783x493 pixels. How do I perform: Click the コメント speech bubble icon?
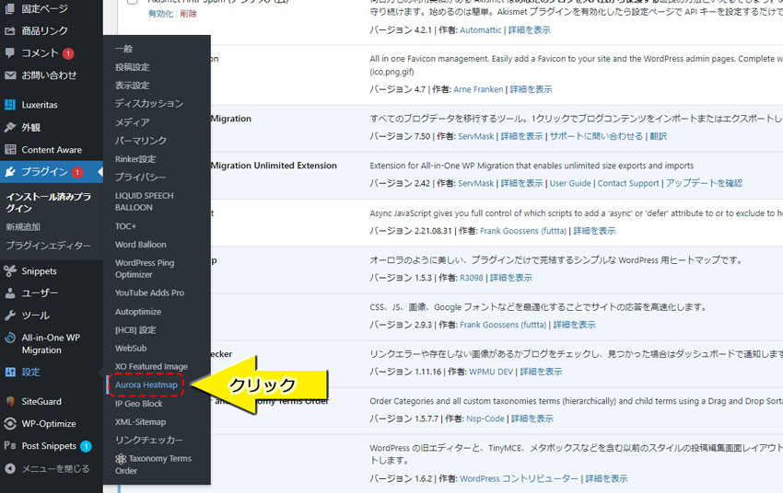10,52
